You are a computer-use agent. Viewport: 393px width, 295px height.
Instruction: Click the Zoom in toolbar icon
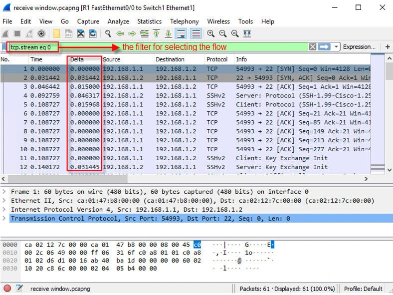[x=210, y=33]
